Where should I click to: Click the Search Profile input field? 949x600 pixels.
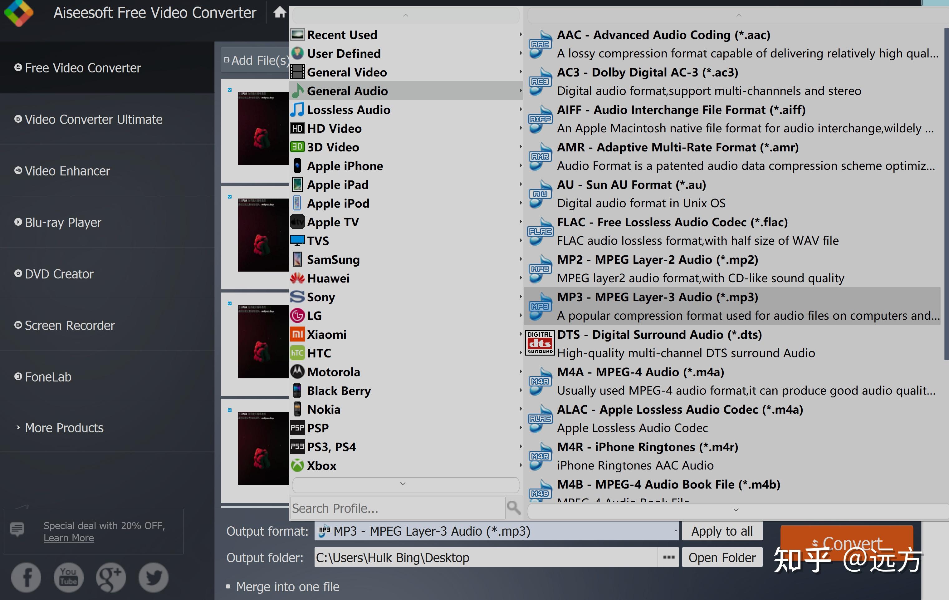coord(398,508)
